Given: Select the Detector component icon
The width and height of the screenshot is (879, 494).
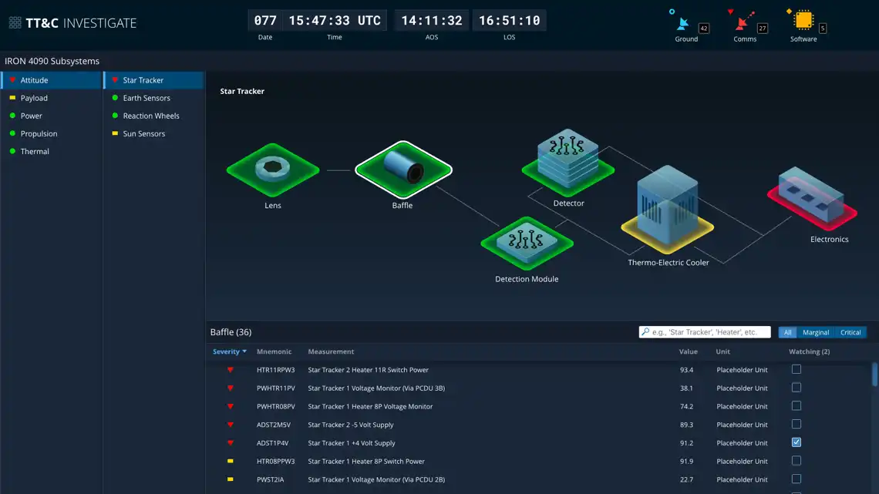Looking at the screenshot, I should tap(567, 163).
